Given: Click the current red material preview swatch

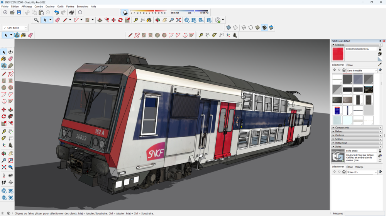Looking at the screenshot, I should coord(338,54).
